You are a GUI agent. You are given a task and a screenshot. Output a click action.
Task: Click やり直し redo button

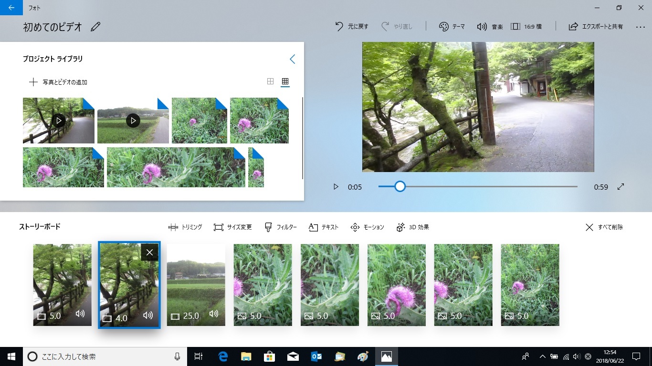click(397, 27)
